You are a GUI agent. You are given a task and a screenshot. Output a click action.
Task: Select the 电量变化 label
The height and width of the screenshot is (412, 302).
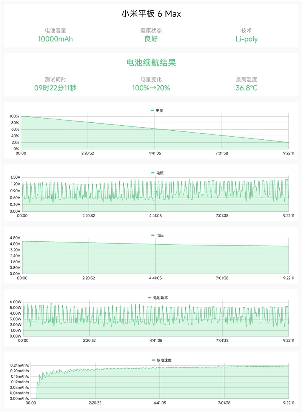coord(151,79)
